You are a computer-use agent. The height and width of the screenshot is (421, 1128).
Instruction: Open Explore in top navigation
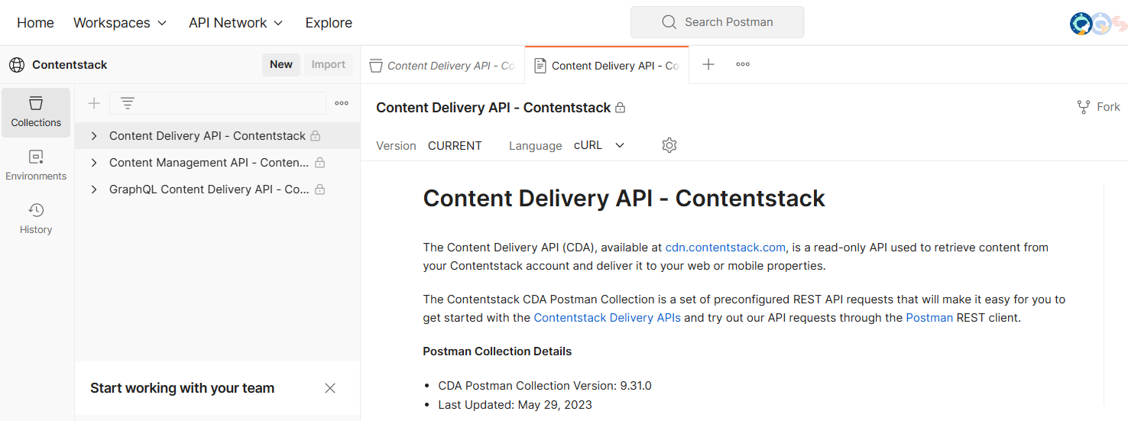pos(329,23)
